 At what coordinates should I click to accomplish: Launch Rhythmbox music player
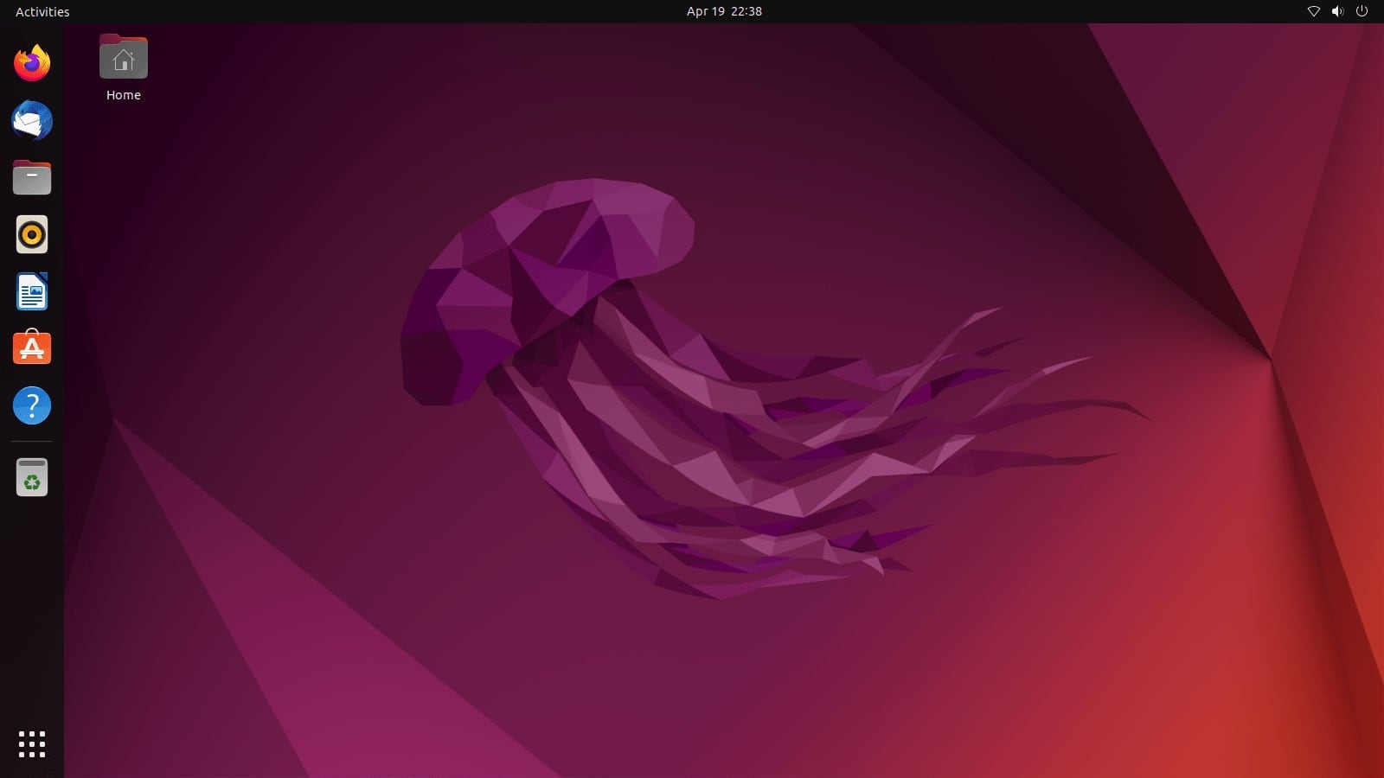click(31, 234)
